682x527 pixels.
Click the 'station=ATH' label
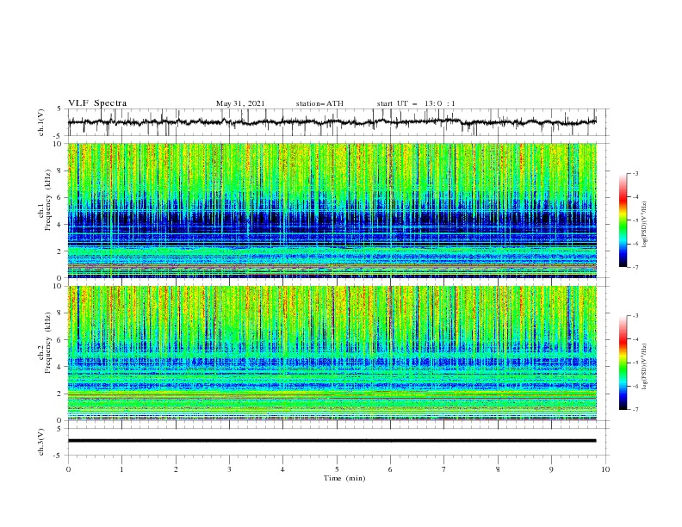[x=319, y=103]
